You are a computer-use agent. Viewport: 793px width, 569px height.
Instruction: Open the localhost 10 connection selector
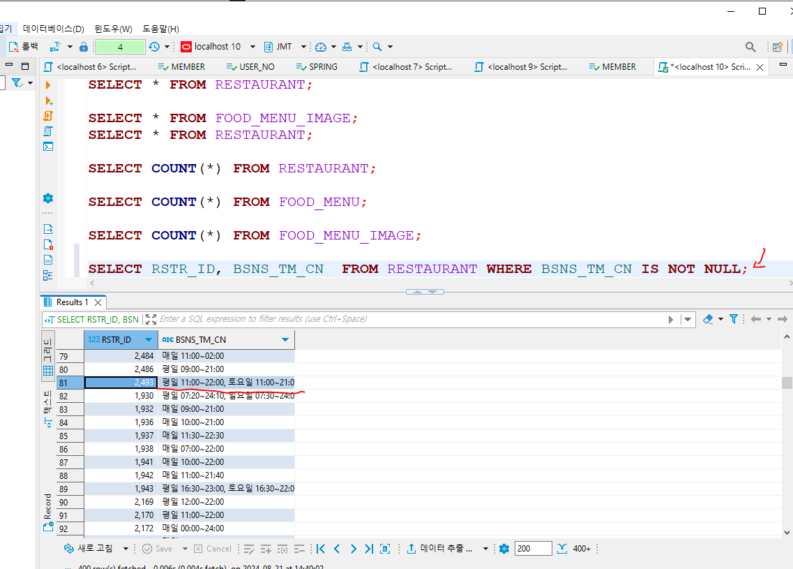tap(218, 47)
